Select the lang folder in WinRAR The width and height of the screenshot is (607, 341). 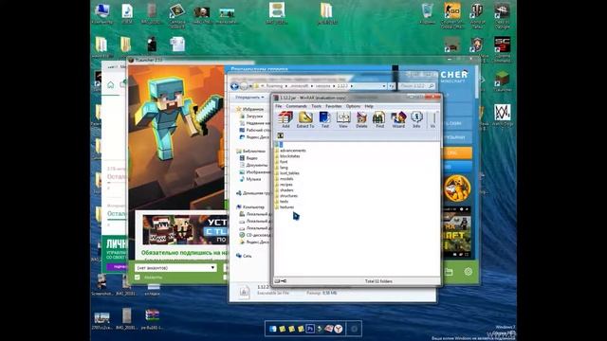282,168
